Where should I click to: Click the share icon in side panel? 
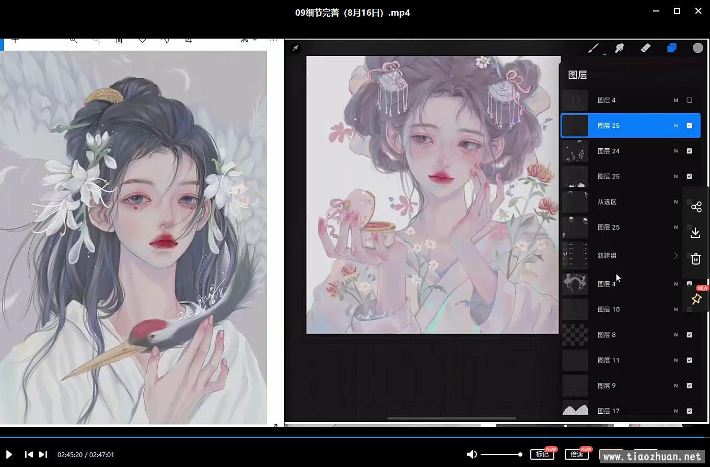click(696, 207)
